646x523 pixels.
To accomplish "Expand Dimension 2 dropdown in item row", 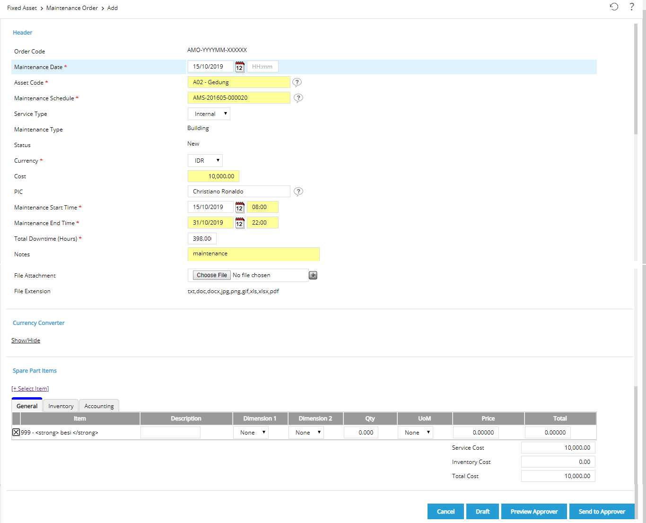I will [306, 433].
